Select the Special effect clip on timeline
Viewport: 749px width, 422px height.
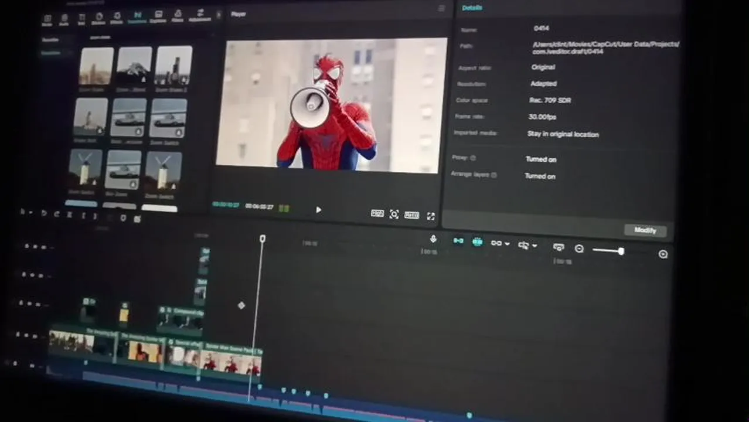183,354
